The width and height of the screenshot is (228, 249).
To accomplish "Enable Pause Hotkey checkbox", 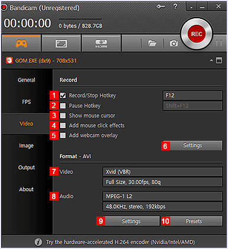I will (x=63, y=106).
